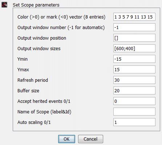The image size is (162, 145).
Task: Click into the Ymin value box
Action: click(134, 59)
